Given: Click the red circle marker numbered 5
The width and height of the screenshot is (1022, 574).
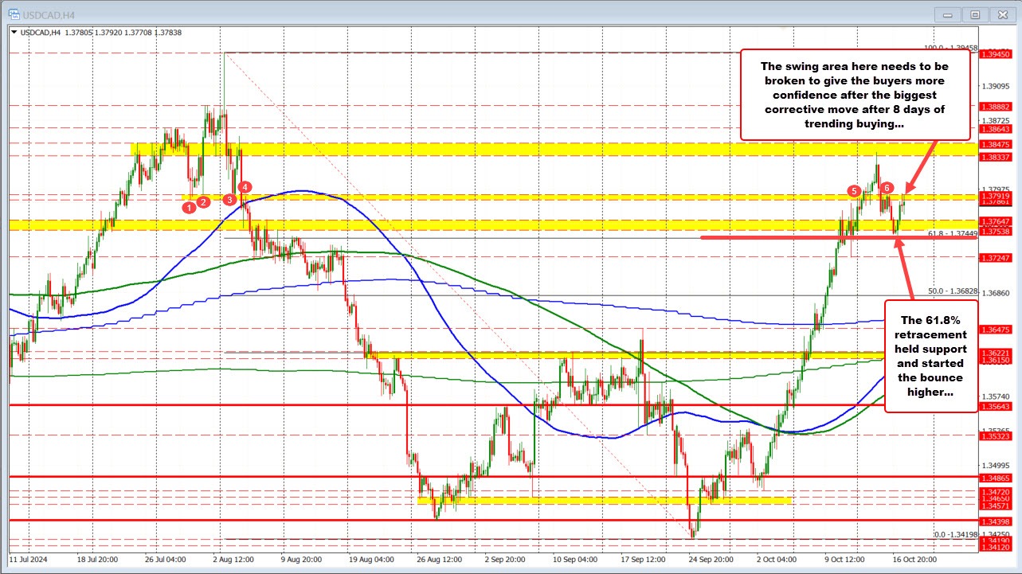Looking at the screenshot, I should (x=854, y=191).
